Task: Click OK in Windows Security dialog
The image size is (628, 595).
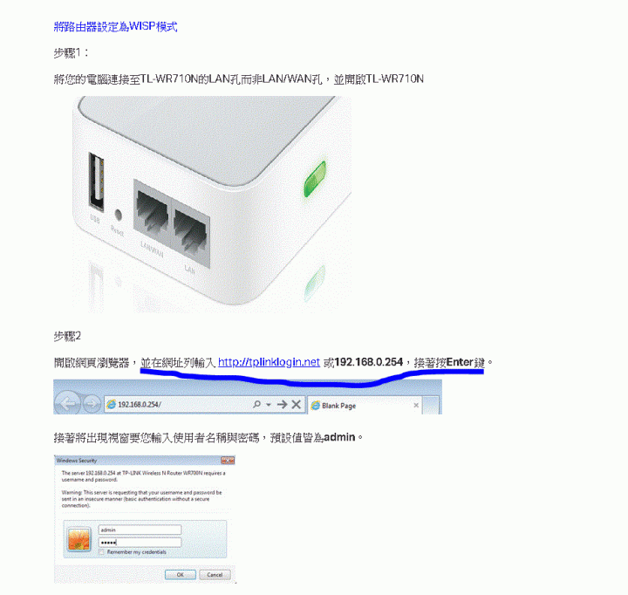Action: [x=181, y=575]
